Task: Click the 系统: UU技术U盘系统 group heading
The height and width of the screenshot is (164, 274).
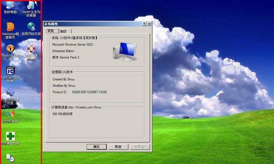Action: 75,38
